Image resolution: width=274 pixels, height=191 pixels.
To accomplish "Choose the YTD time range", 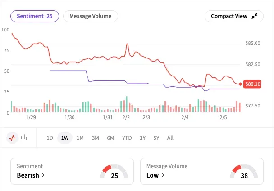I will (x=127, y=138).
